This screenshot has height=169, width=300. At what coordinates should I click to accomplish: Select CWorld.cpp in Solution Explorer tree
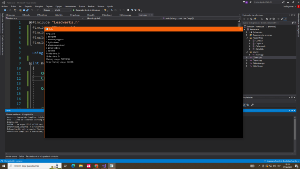click(x=258, y=66)
